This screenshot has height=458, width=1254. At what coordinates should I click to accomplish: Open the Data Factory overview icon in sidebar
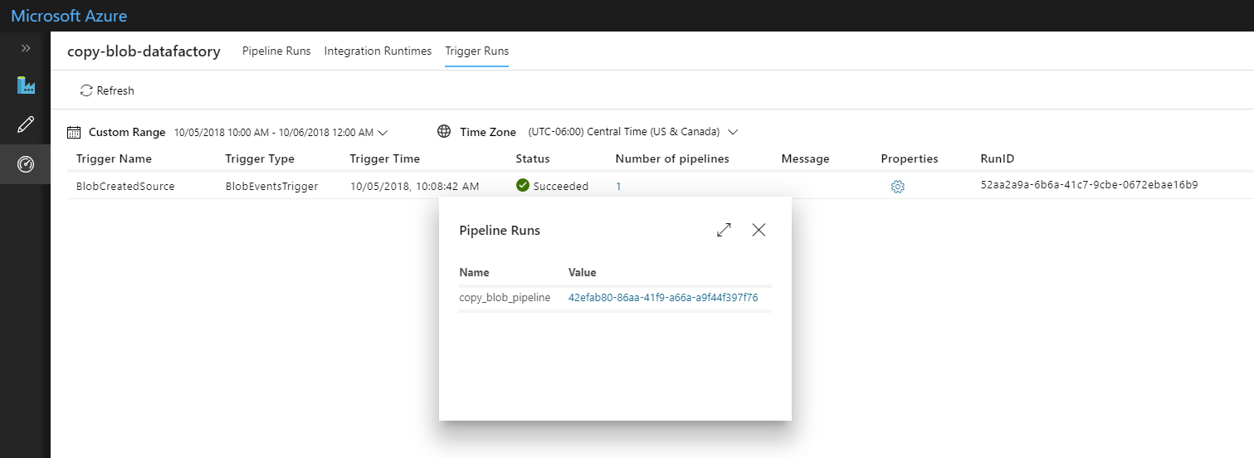tap(26, 85)
